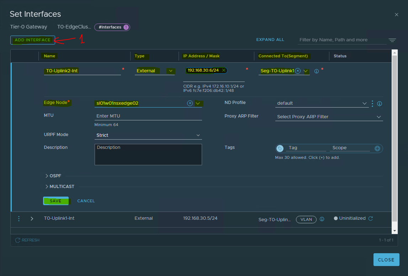Screen dimensions: 408x276
Task: Click the IP Address / Mask column header
Action: pos(201,56)
